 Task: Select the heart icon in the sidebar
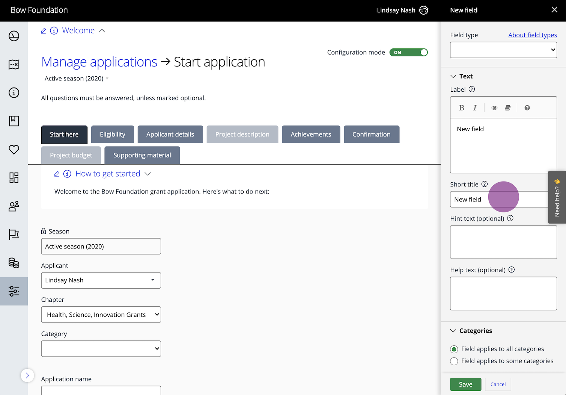click(x=14, y=150)
